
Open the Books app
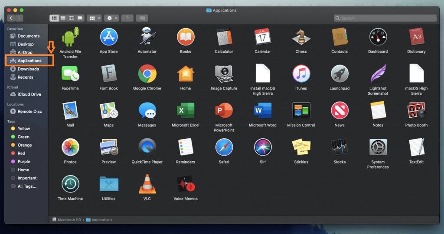pos(186,37)
